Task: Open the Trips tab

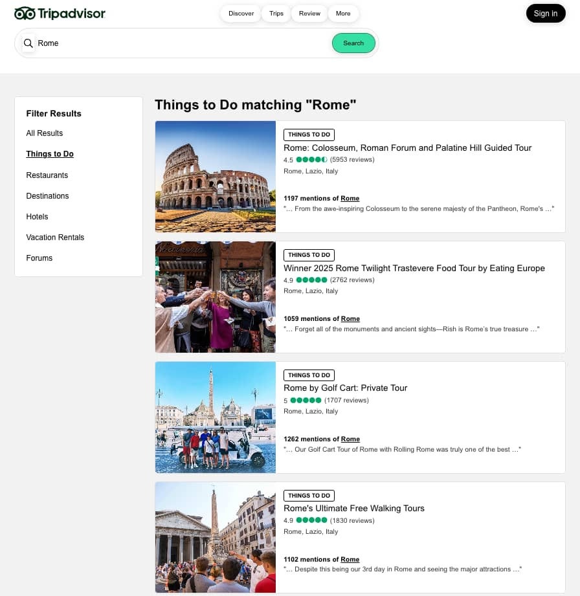Action: 276,14
